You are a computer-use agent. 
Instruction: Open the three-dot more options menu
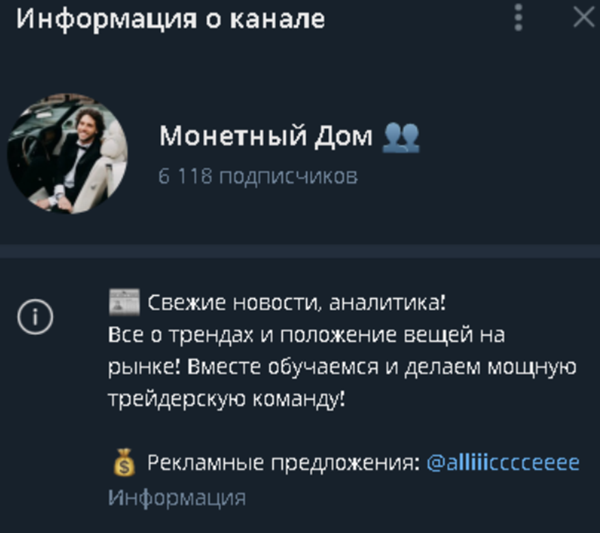pyautogui.click(x=519, y=18)
